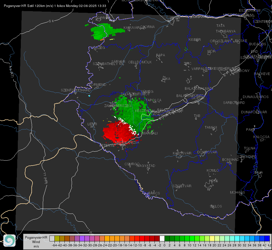Select the TAPOLCA label

coord(153,100)
